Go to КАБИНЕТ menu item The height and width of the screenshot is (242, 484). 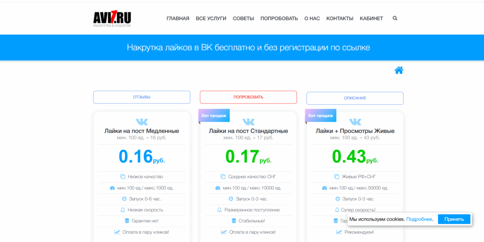[371, 19]
